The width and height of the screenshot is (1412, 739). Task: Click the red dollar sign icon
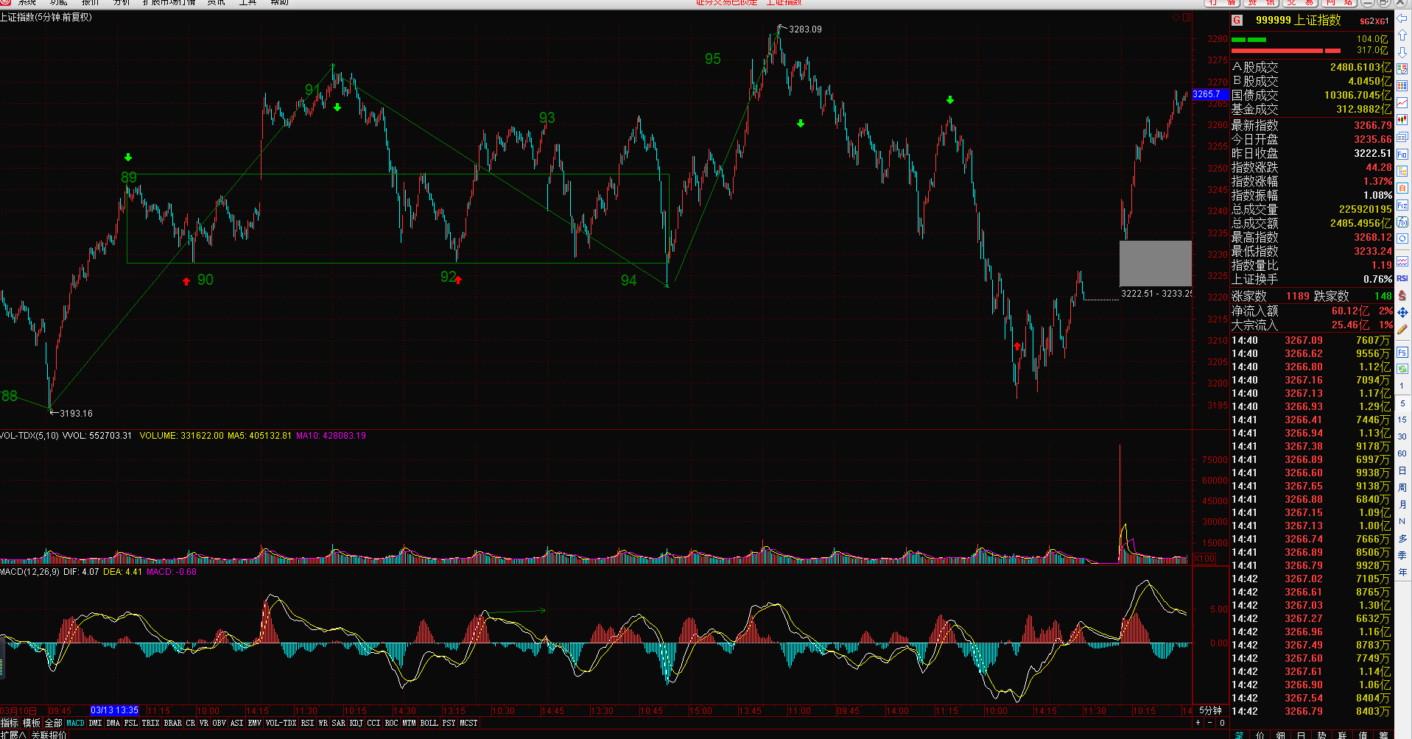(x=1402, y=296)
